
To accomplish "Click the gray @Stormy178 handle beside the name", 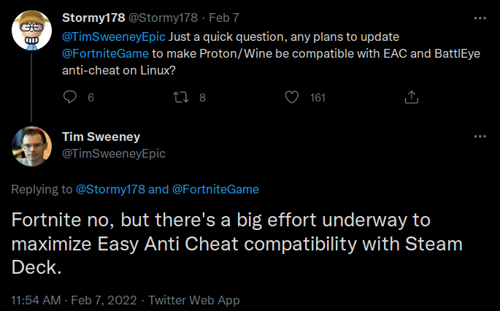I will click(163, 18).
